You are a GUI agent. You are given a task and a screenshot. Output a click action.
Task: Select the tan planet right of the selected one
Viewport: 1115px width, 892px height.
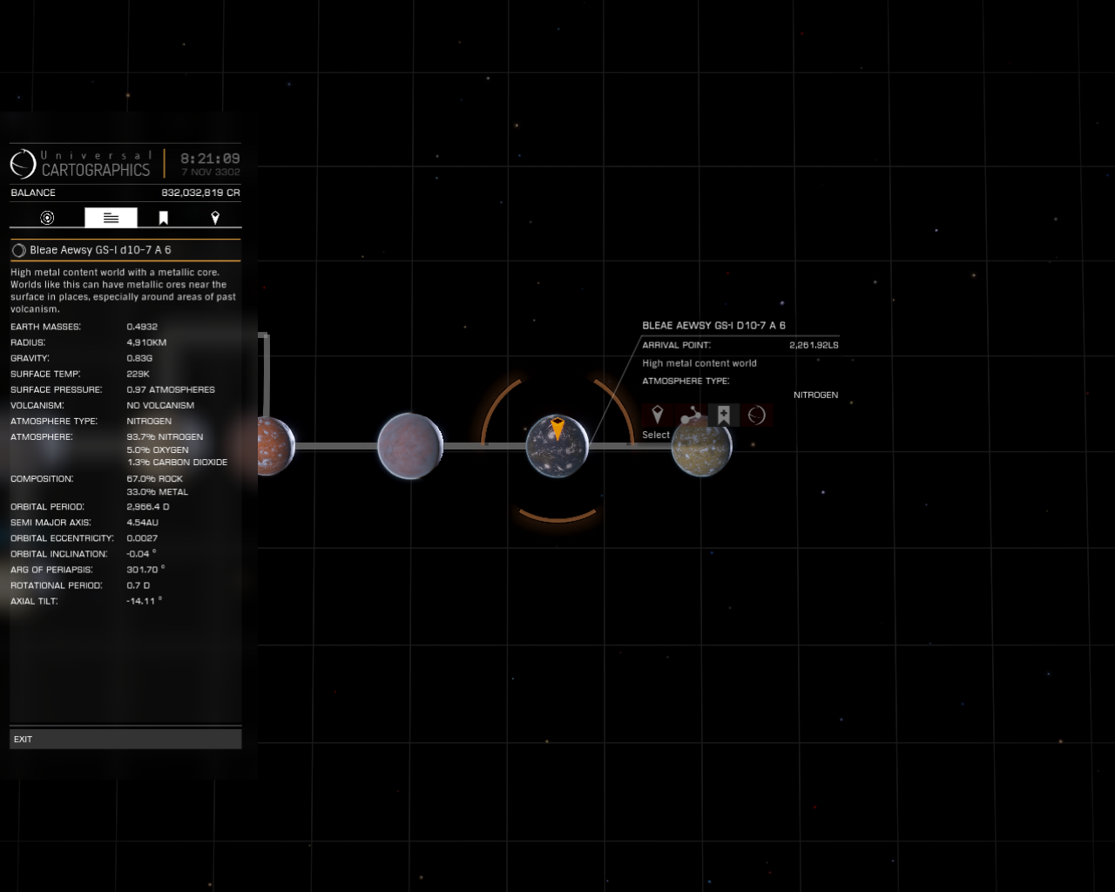pyautogui.click(x=702, y=446)
